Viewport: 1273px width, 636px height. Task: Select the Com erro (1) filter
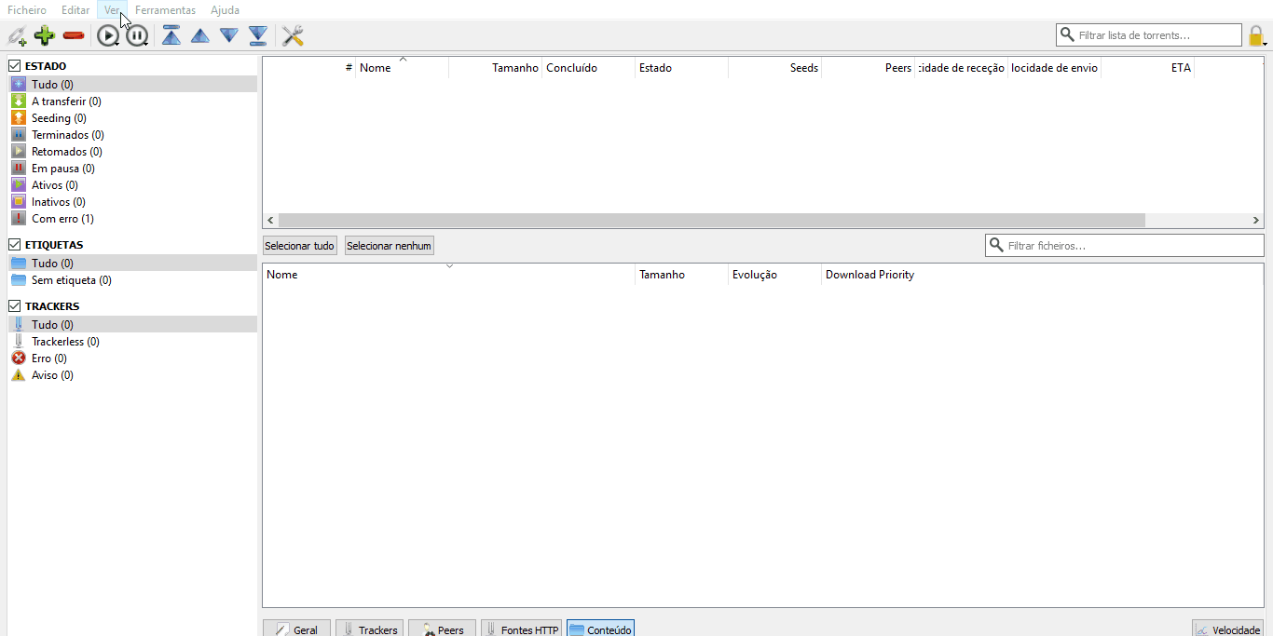[62, 219]
